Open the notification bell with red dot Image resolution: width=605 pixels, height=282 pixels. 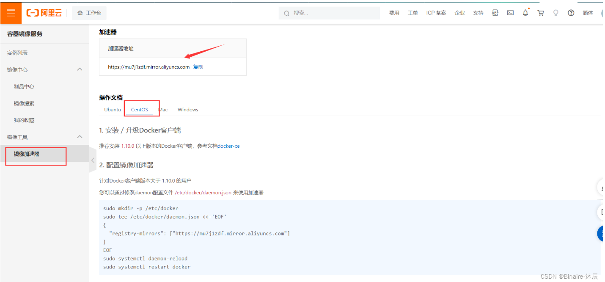pos(525,13)
